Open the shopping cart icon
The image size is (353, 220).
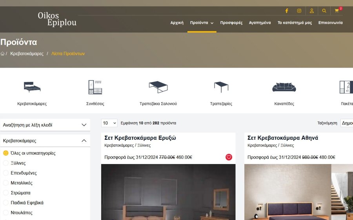click(337, 11)
